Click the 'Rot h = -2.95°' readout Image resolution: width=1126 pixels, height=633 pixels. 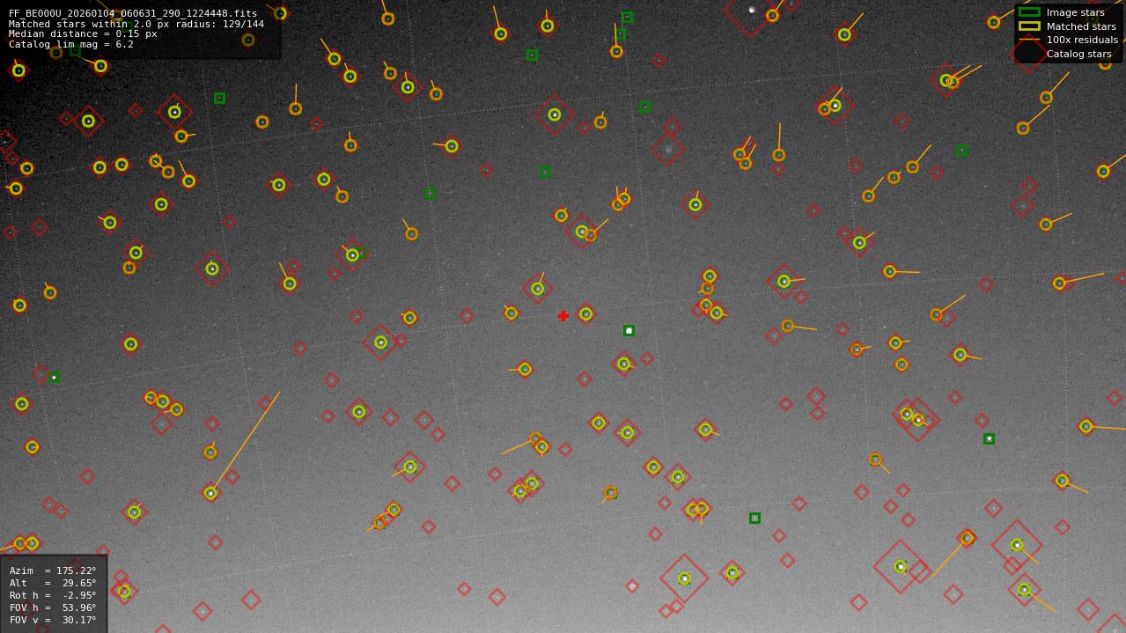click(x=53, y=595)
